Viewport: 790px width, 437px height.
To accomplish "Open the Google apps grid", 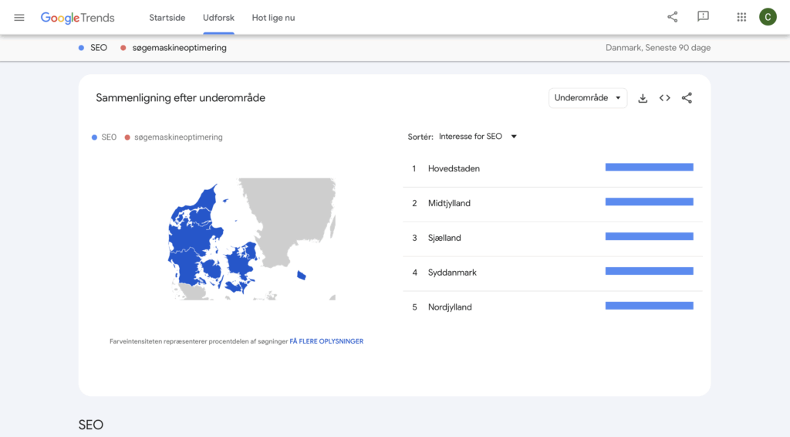I will [741, 17].
